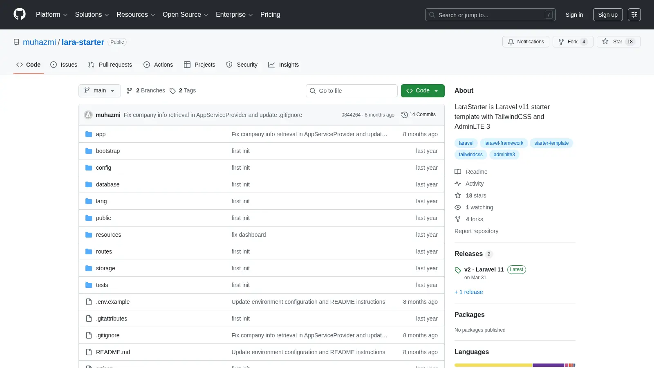654x368 pixels.
Task: Open the muhazmi owner link in breadcrumb
Action: coord(40,42)
